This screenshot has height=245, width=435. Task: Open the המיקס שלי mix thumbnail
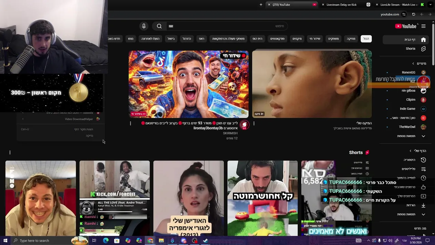pos(312,84)
